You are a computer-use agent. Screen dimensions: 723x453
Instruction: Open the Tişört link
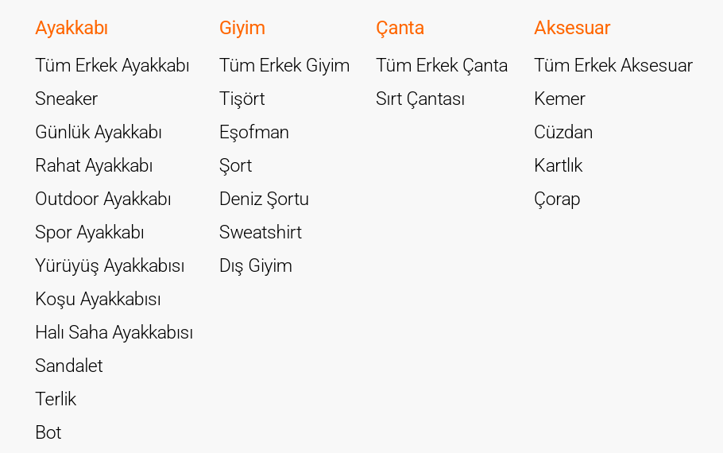[x=242, y=99]
